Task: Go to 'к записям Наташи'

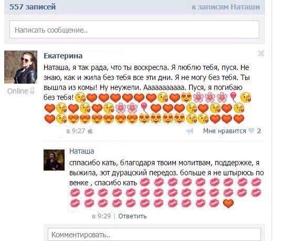Action: (x=226, y=7)
